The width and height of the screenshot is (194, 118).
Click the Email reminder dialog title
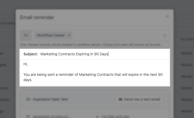click(x=37, y=17)
